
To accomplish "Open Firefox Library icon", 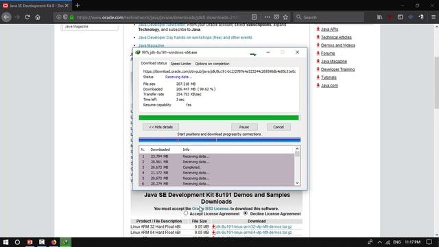I will [x=379, y=17].
